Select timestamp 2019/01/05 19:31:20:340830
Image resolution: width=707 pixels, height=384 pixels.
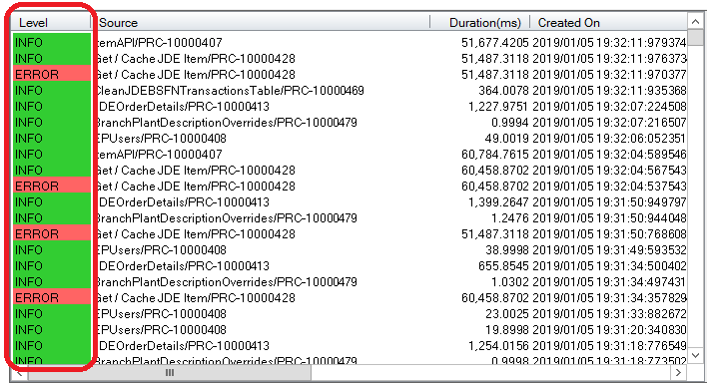pyautogui.click(x=609, y=330)
